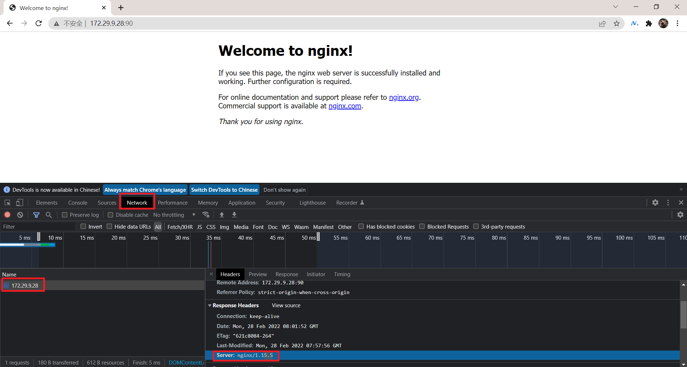Reload the nginx page
Viewport: 687px width, 367px height.
(39, 23)
